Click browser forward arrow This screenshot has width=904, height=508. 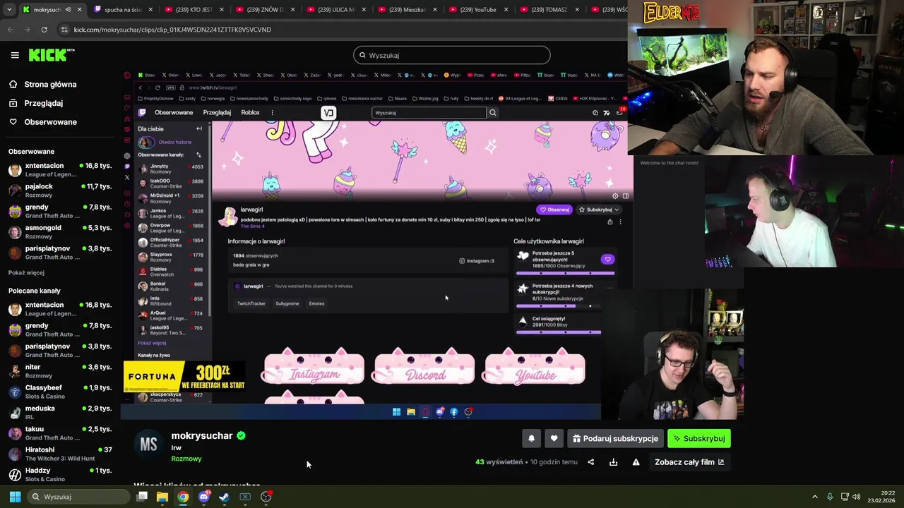(27, 30)
